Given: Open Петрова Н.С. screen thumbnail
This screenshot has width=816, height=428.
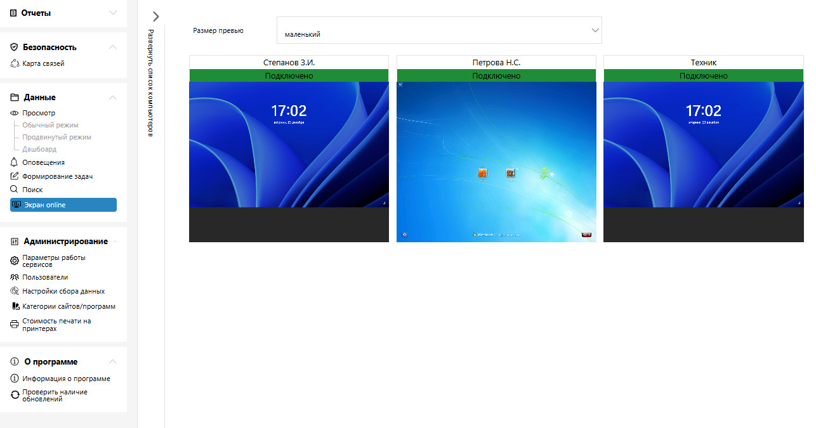Looking at the screenshot, I should click(496, 162).
